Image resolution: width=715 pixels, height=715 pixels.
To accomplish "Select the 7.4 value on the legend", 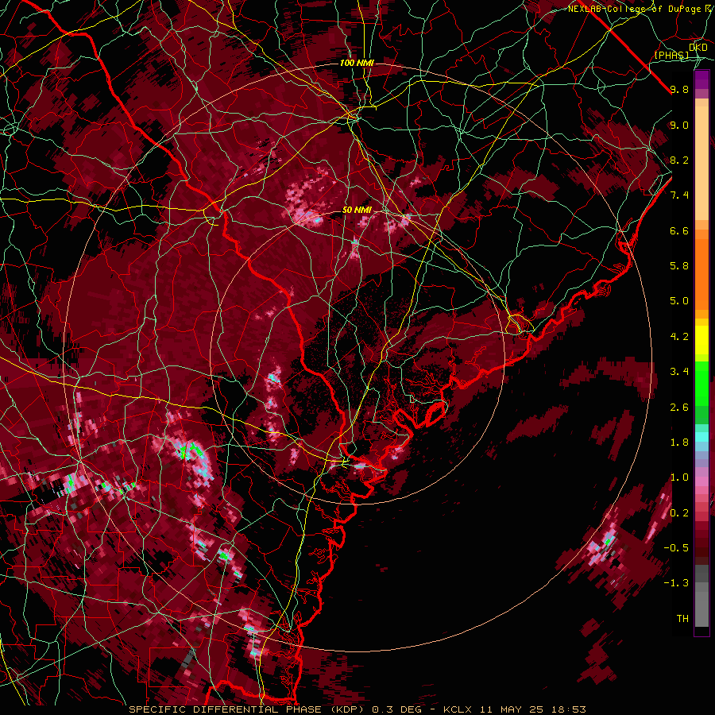I will [x=679, y=195].
